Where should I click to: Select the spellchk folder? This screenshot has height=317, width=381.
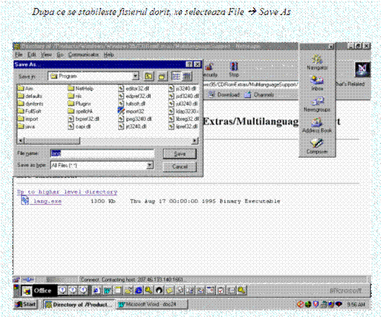[x=80, y=111]
